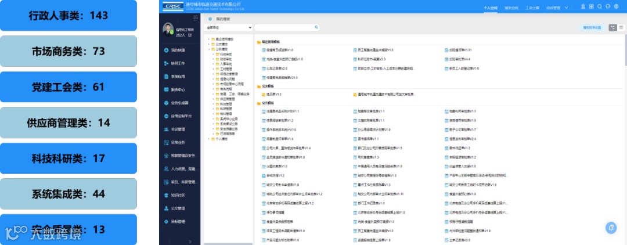This screenshot has width=627, height=245.
Task: Select the 个人空间 tab
Action: coord(490,7)
